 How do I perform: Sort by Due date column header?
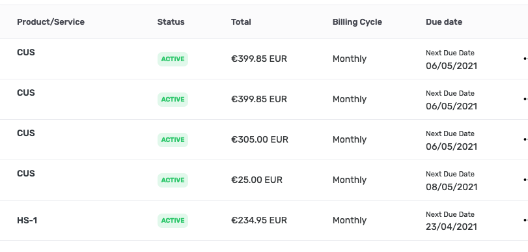(444, 22)
